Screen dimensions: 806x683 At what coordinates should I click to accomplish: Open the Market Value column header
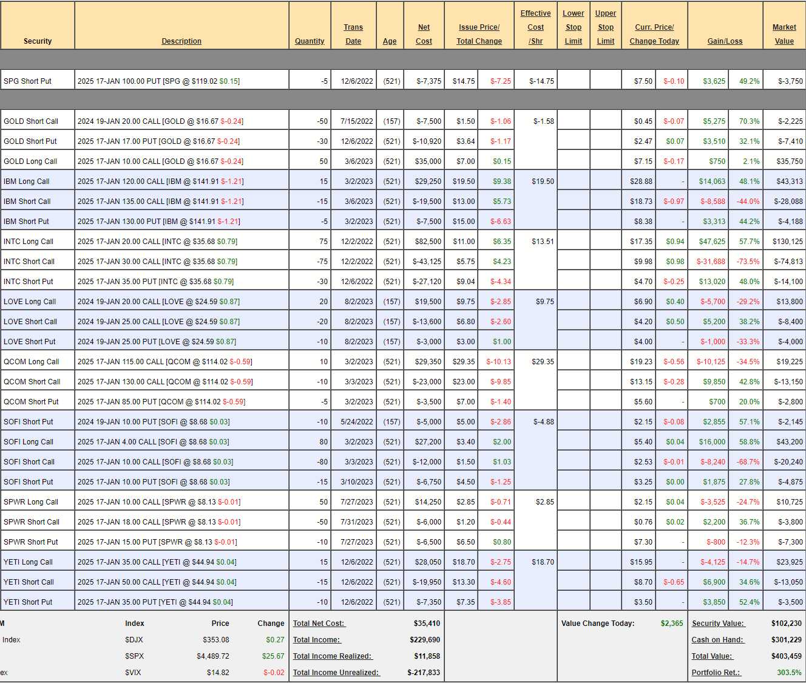coord(784,34)
